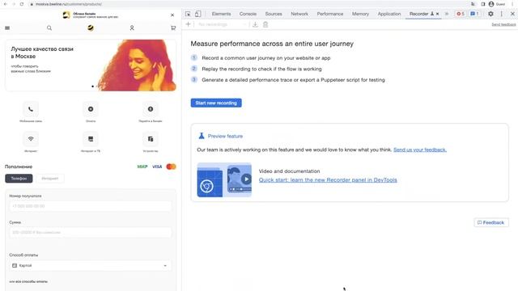Screen dimensions: 518x291
Task: Open the hamburger menu on the Beeline site
Action: click(x=7, y=28)
